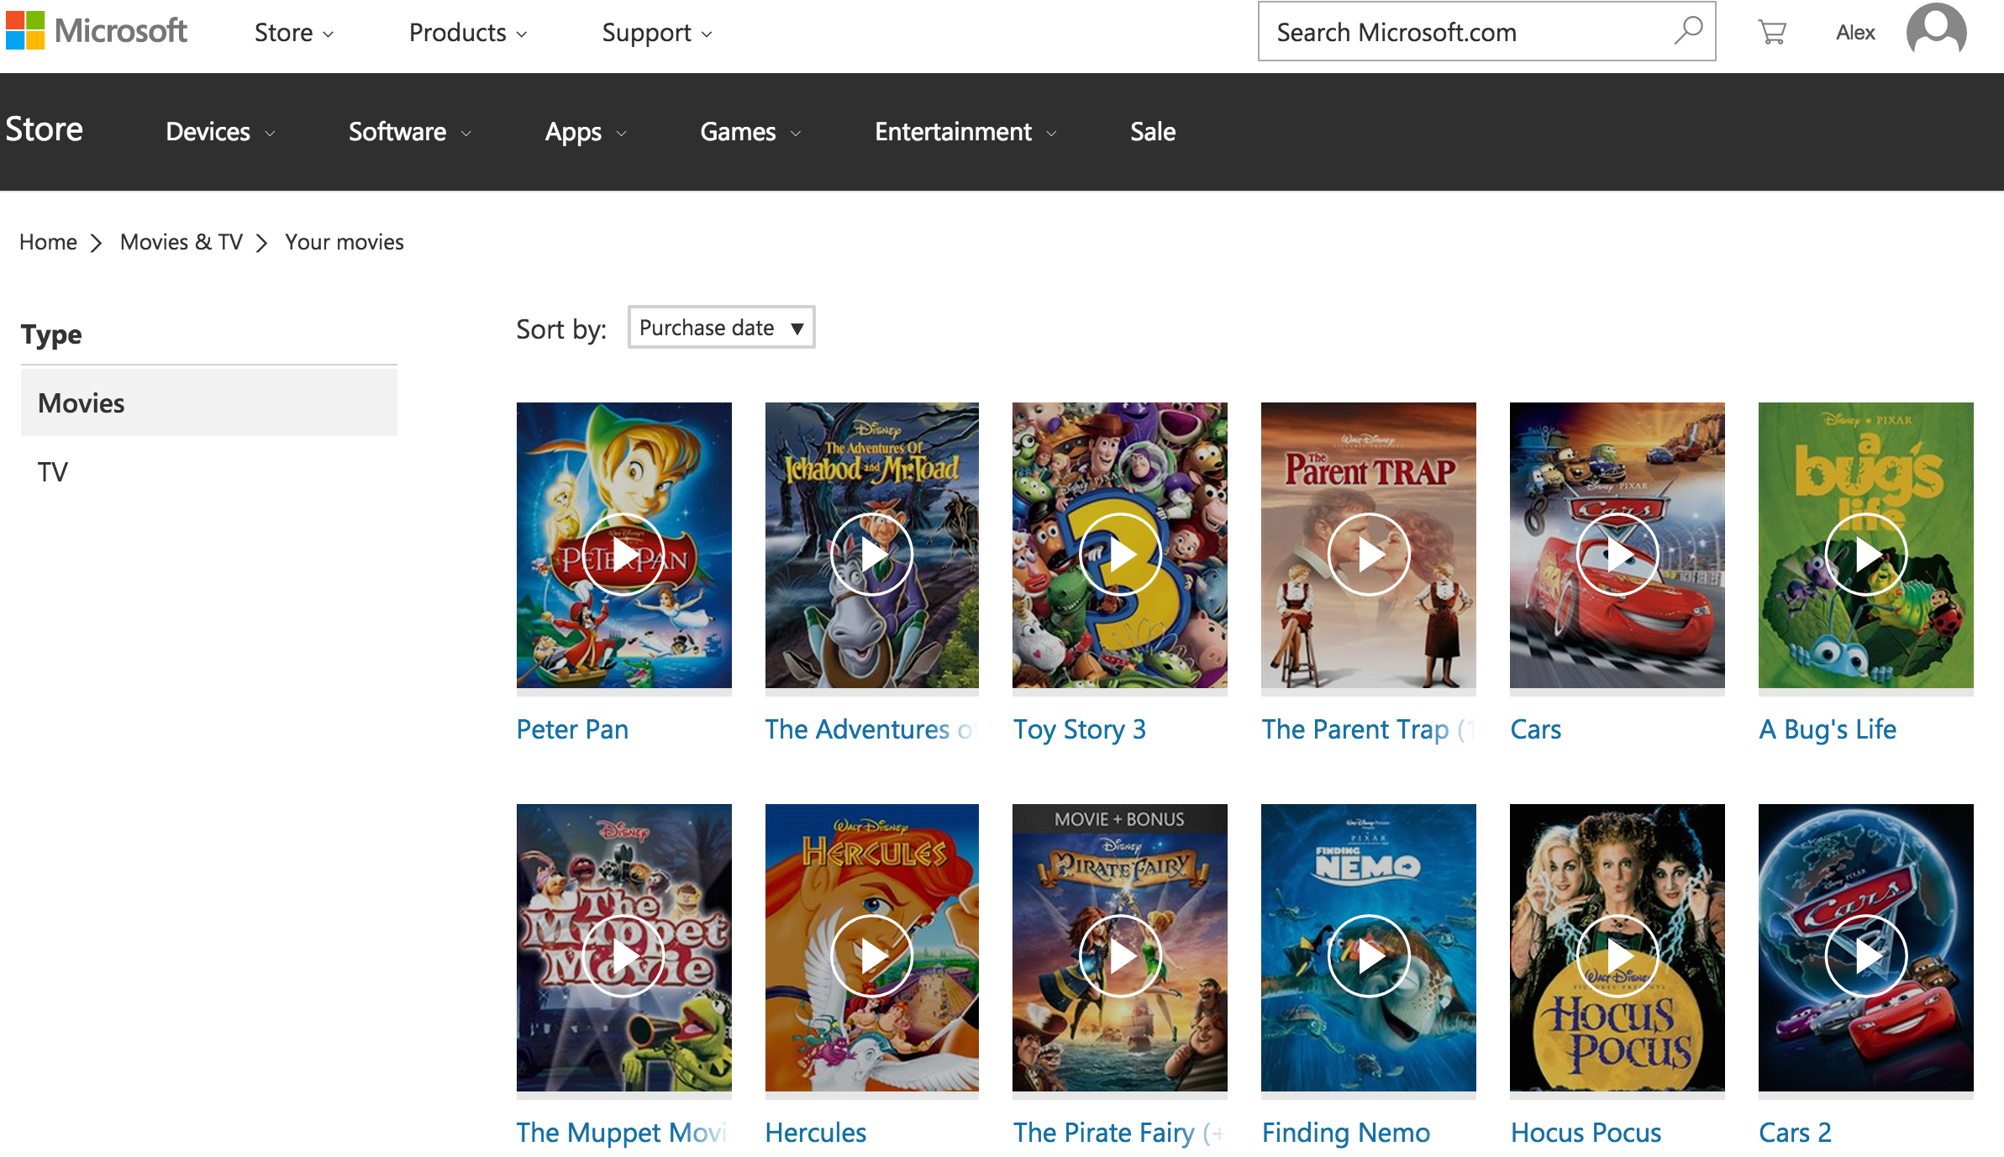The image size is (2004, 1157).
Task: Open the Movies & TV breadcrumb link
Action: coord(181,242)
